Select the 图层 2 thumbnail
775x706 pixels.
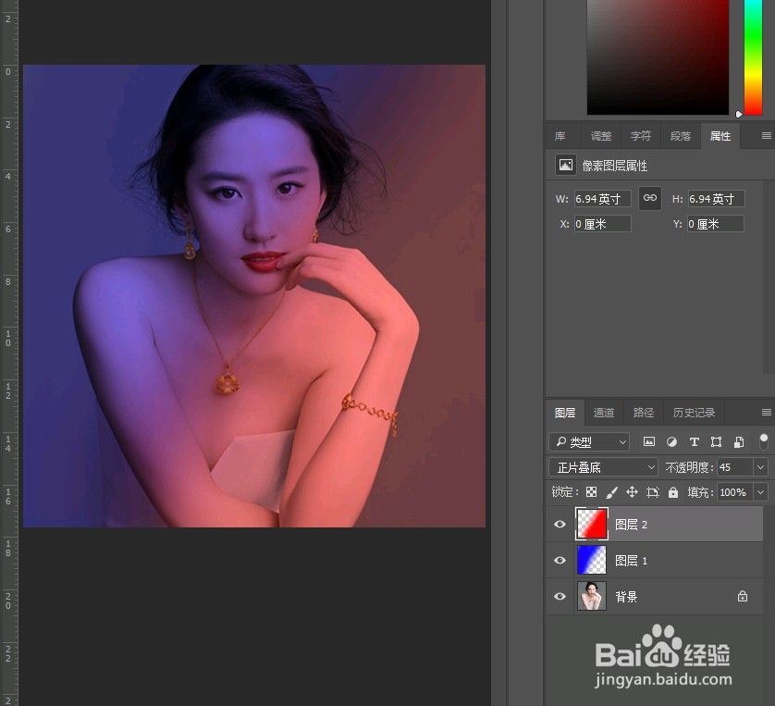coord(592,524)
